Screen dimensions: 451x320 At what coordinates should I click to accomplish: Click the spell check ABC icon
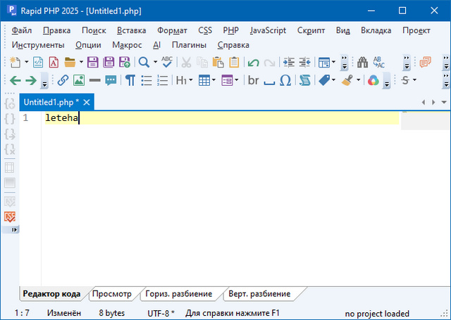click(x=166, y=62)
